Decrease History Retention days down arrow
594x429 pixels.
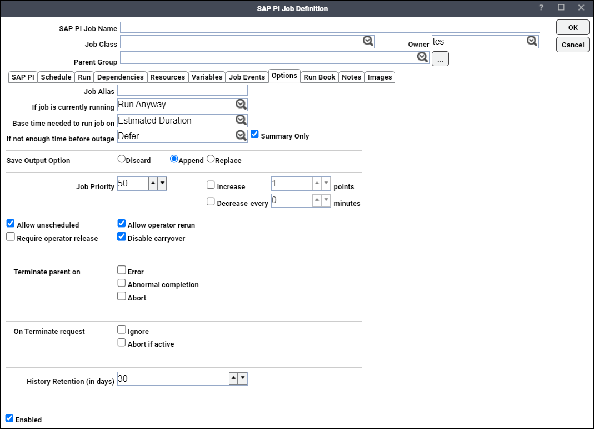click(x=243, y=378)
